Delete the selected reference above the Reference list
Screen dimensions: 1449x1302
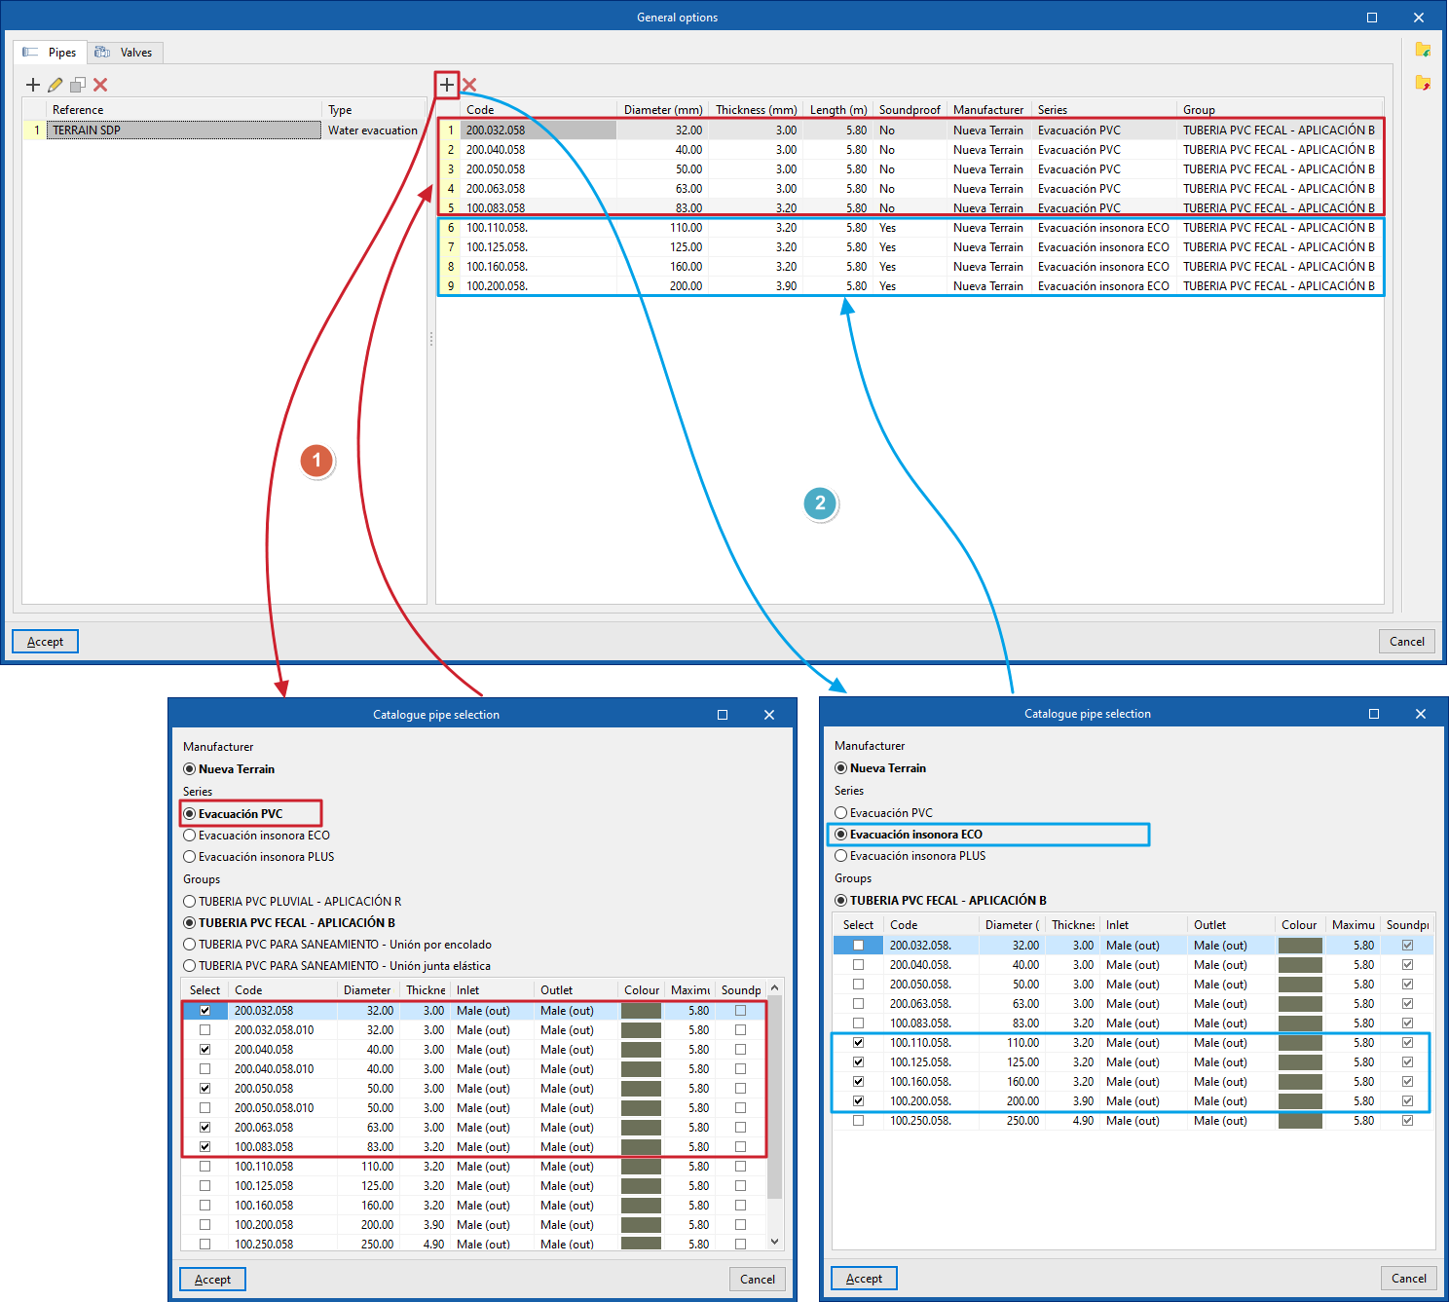click(100, 85)
